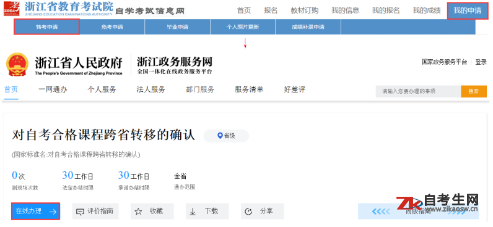Go to 首页 tab on the government service site
Viewport: 493px width, 227px height.
(11, 89)
